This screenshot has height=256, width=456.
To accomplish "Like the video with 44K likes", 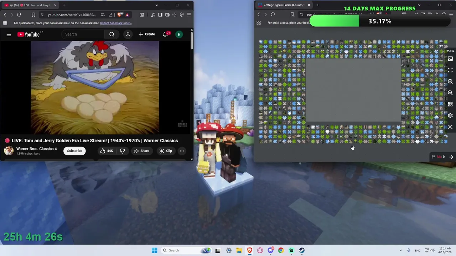I will 107,151.
